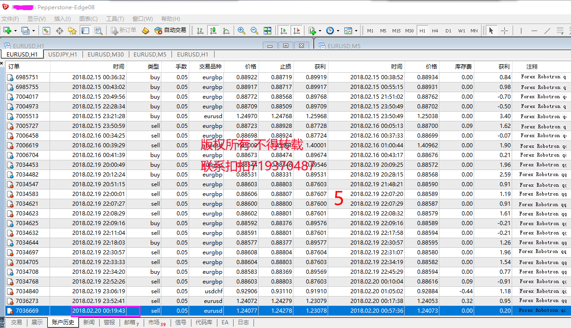
Task: Toggle chart auto scroll
Action: (x=284, y=31)
